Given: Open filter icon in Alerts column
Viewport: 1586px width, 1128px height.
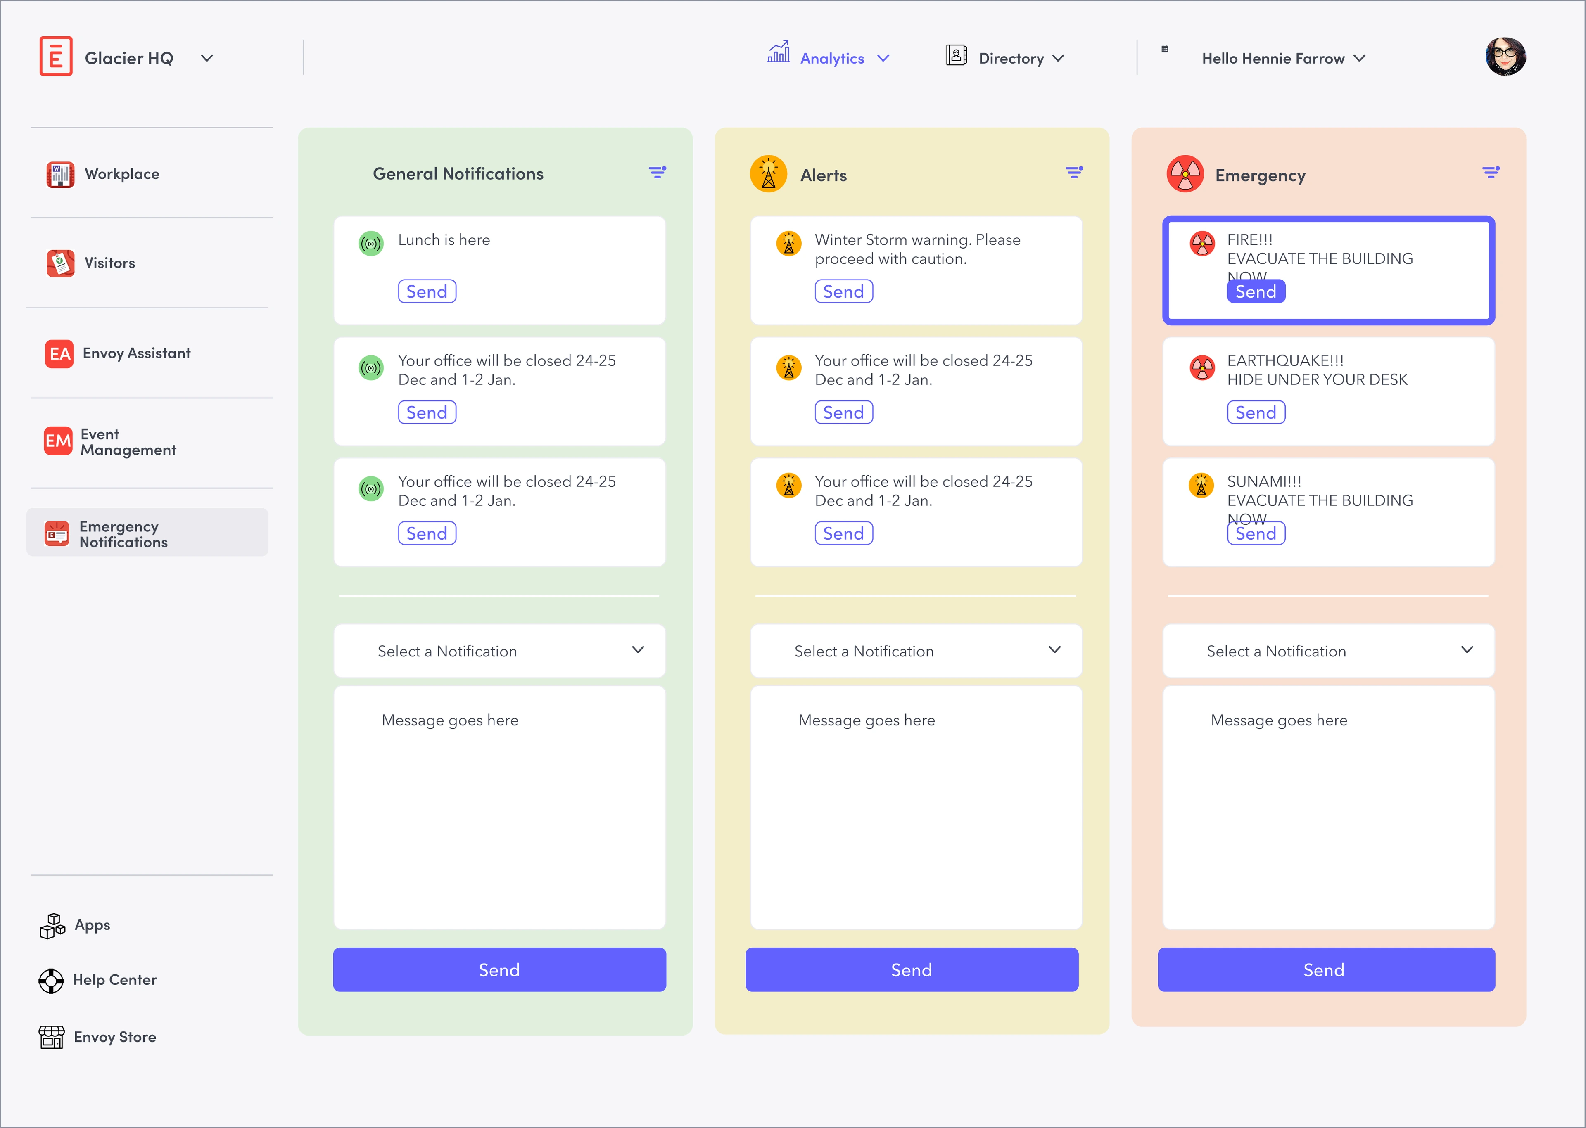Looking at the screenshot, I should tap(1074, 172).
